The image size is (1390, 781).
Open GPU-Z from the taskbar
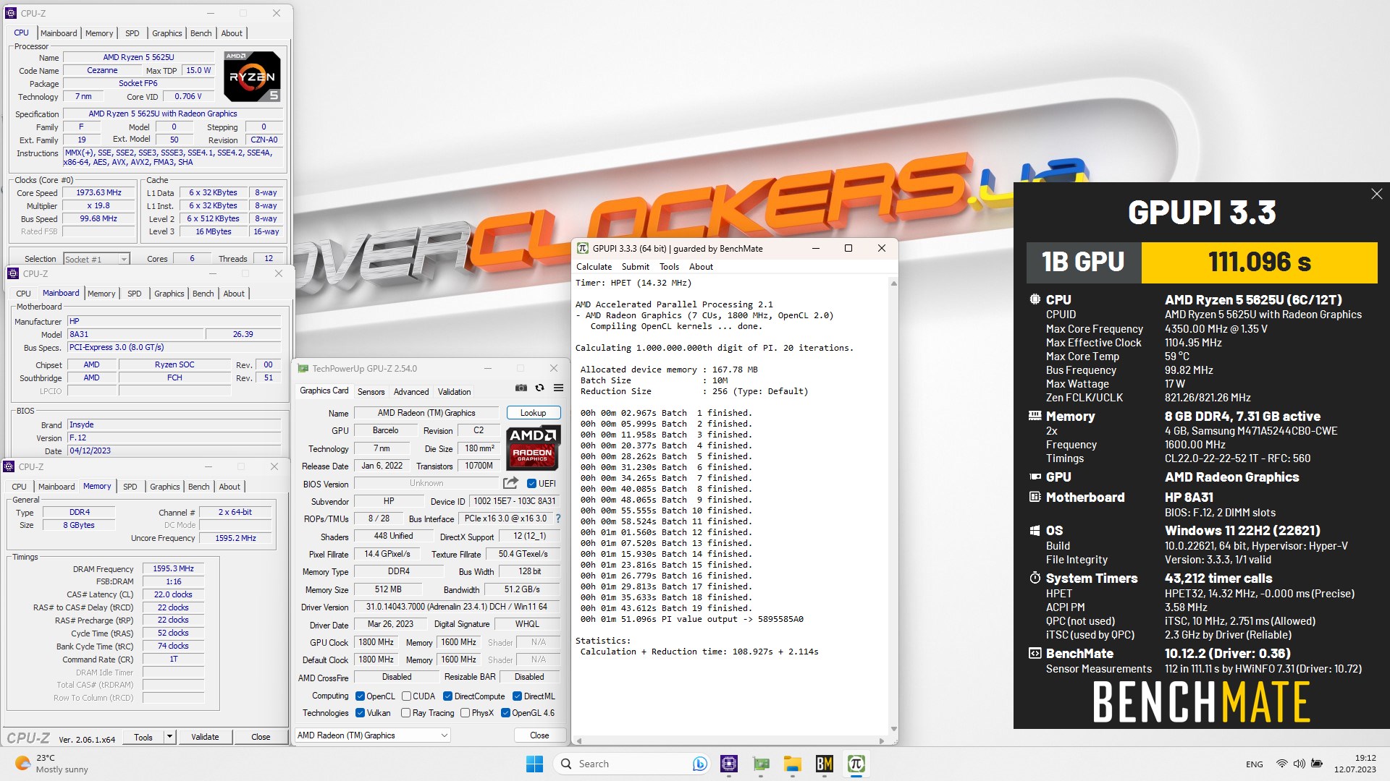[x=761, y=764]
